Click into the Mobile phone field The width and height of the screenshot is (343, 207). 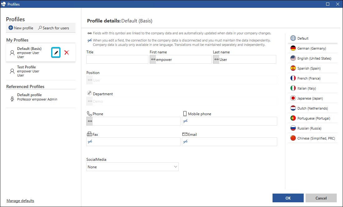click(x=229, y=121)
